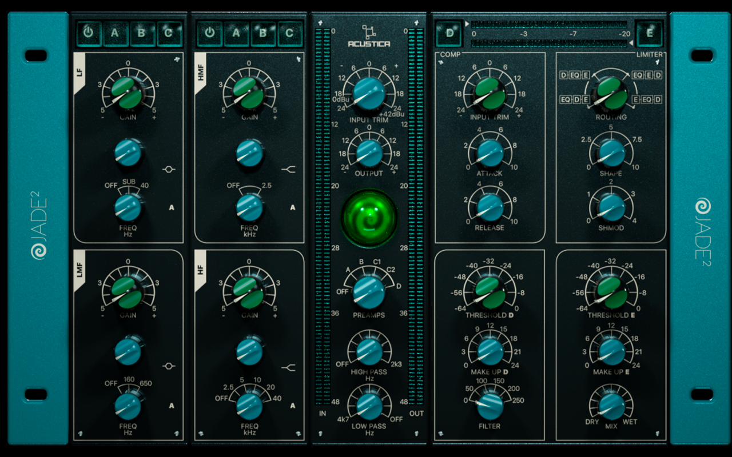Select button B in the second EQ header

pyautogui.click(x=263, y=33)
